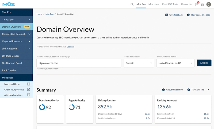
Task: Click Moz Pro sidebar header
Action: tap(16, 12)
